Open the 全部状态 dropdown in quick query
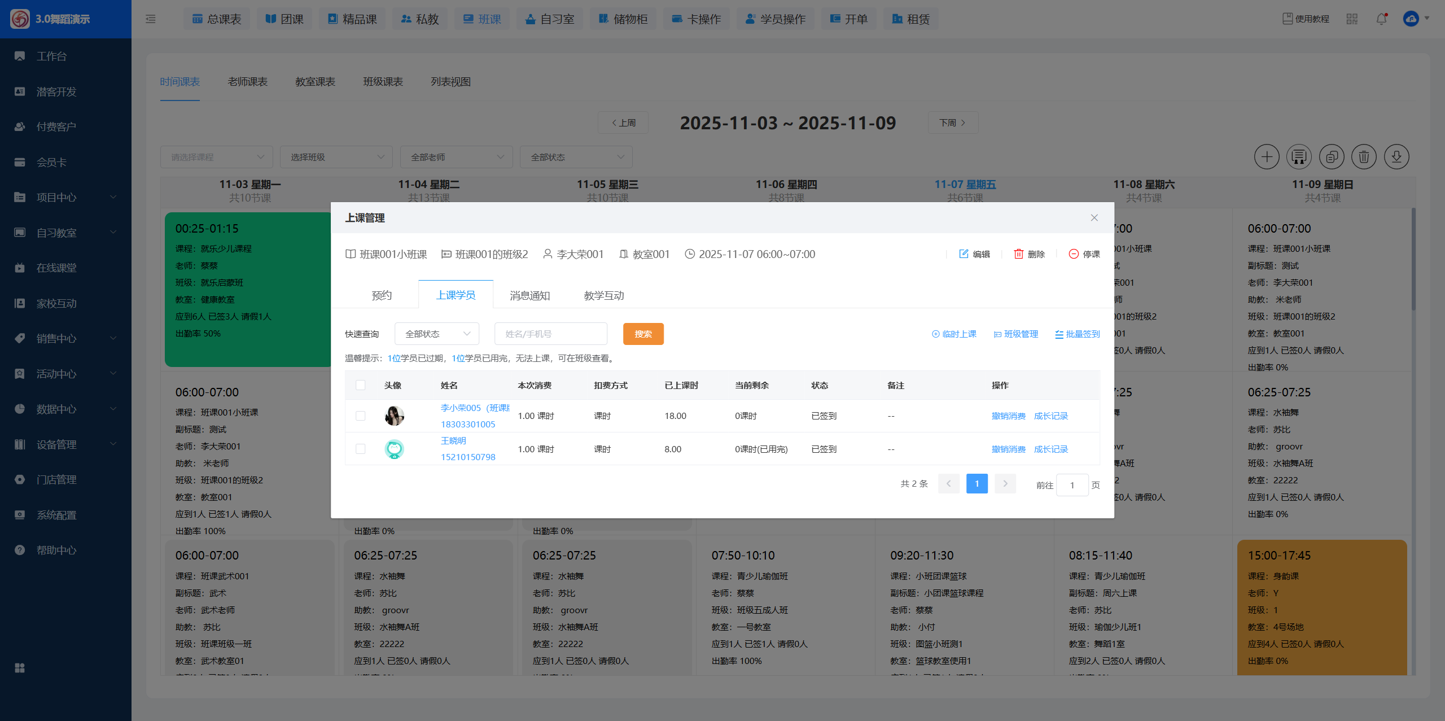1445x721 pixels. click(x=436, y=334)
